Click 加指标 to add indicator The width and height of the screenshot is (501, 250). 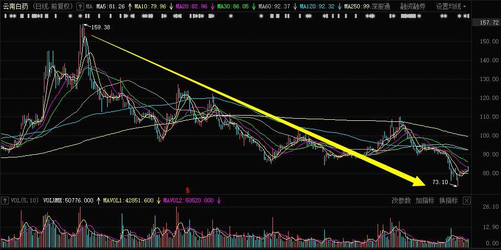(425, 200)
